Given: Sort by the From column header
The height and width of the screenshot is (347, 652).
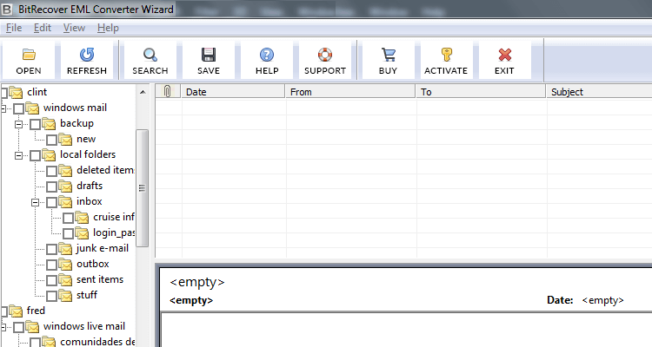Looking at the screenshot, I should point(350,91).
